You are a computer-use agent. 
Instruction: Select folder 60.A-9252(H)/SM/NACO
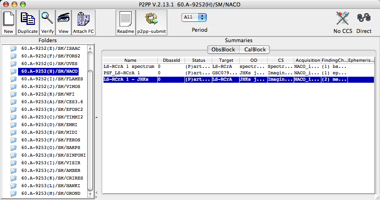tap(49, 71)
